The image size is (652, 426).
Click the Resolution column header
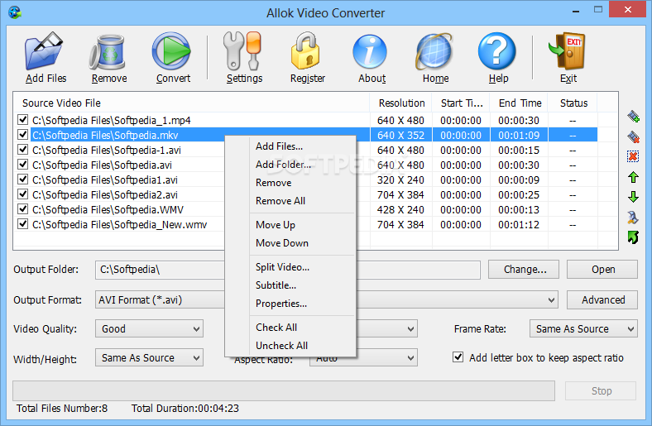point(400,103)
